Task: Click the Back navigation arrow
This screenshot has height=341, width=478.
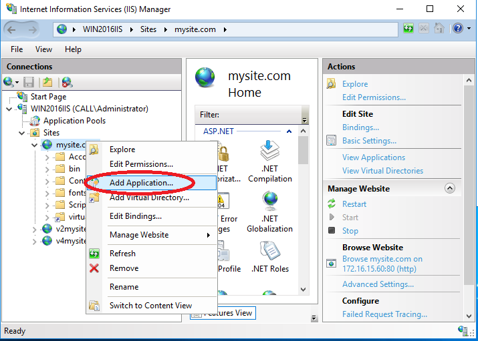Action: (x=11, y=30)
